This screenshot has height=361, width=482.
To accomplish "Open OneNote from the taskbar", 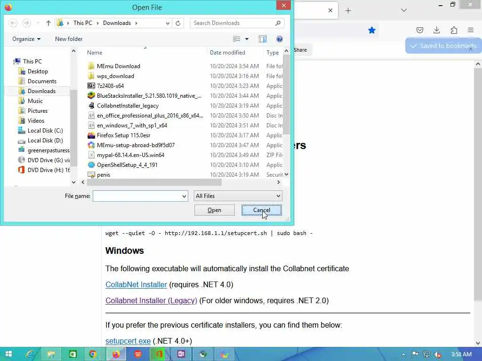I will click(181, 354).
